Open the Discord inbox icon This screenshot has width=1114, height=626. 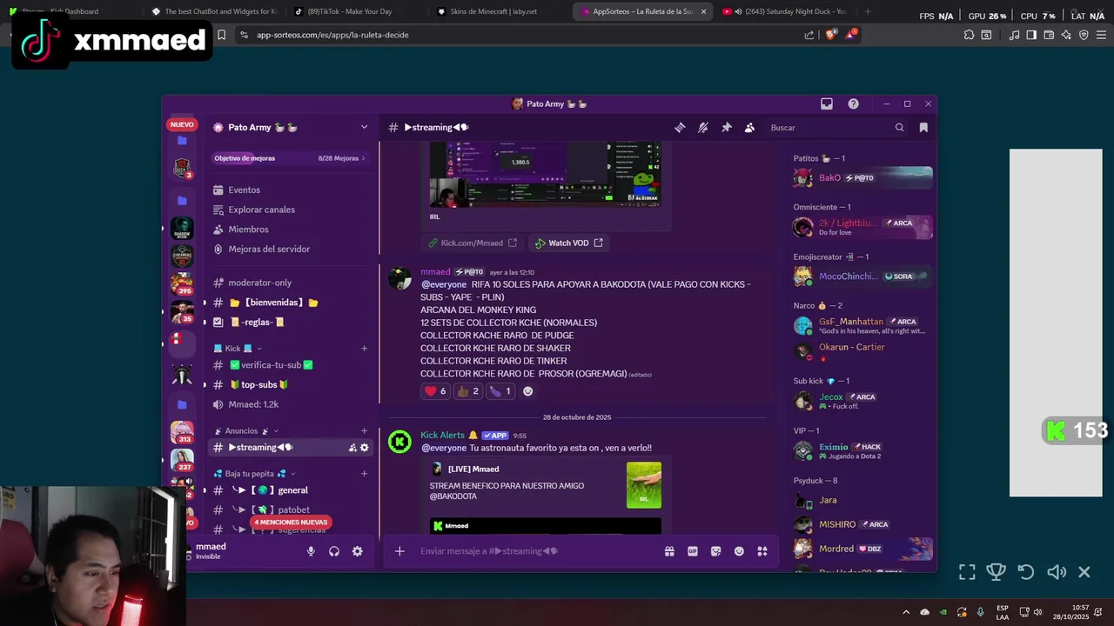click(827, 103)
